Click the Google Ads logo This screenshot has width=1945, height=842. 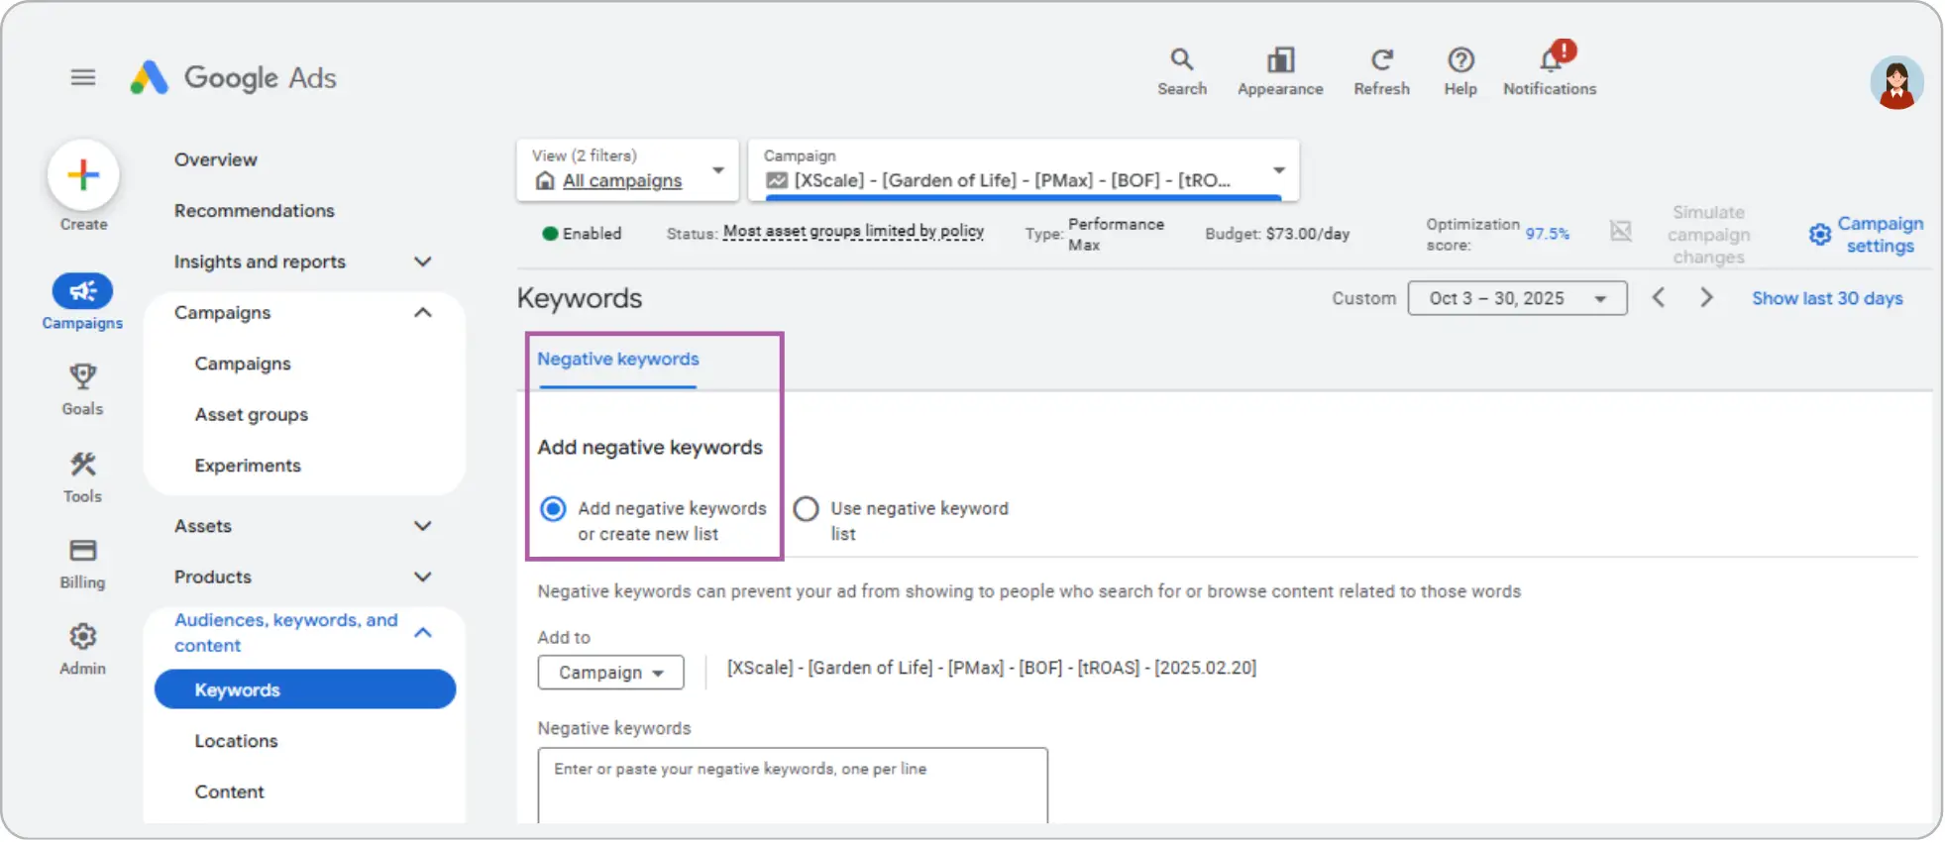pos(234,77)
